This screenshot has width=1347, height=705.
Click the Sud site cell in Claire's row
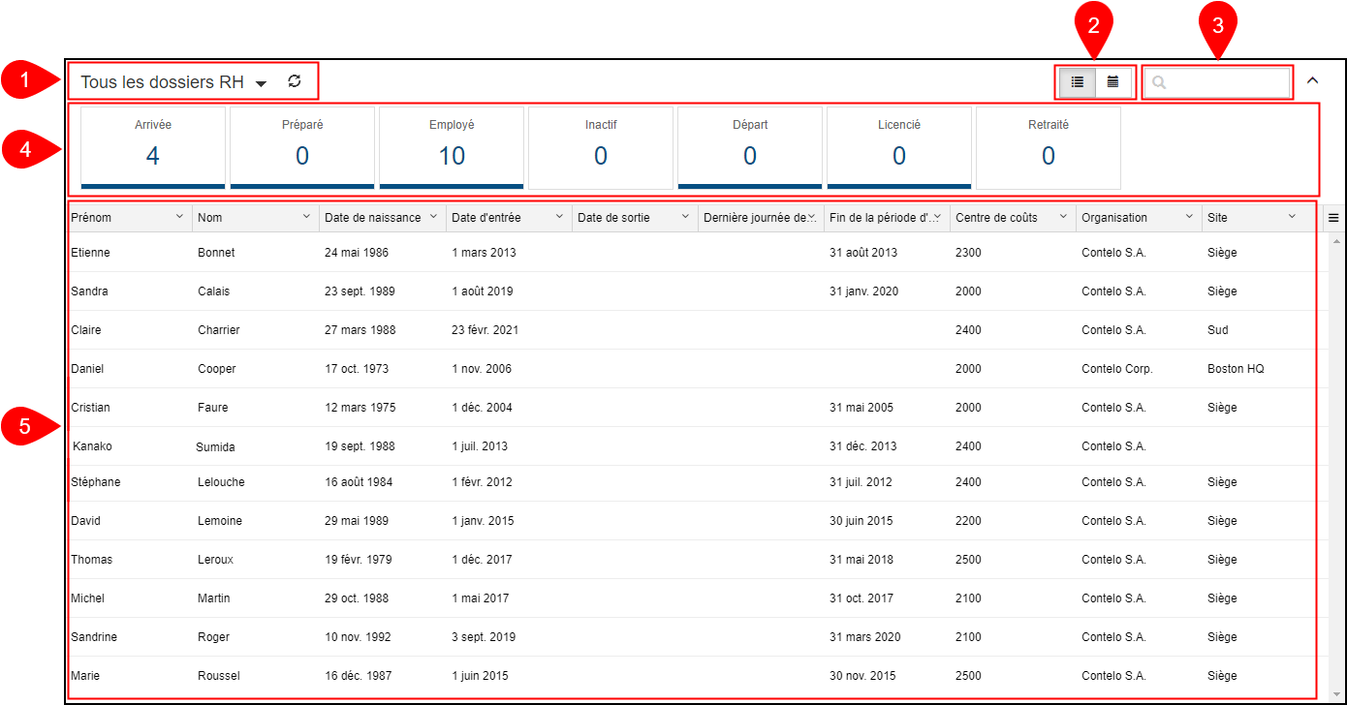click(1218, 330)
